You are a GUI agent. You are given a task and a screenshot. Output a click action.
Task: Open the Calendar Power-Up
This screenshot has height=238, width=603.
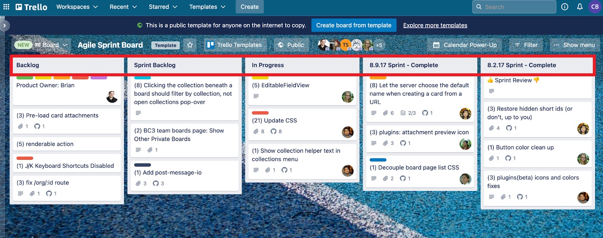pyautogui.click(x=465, y=45)
